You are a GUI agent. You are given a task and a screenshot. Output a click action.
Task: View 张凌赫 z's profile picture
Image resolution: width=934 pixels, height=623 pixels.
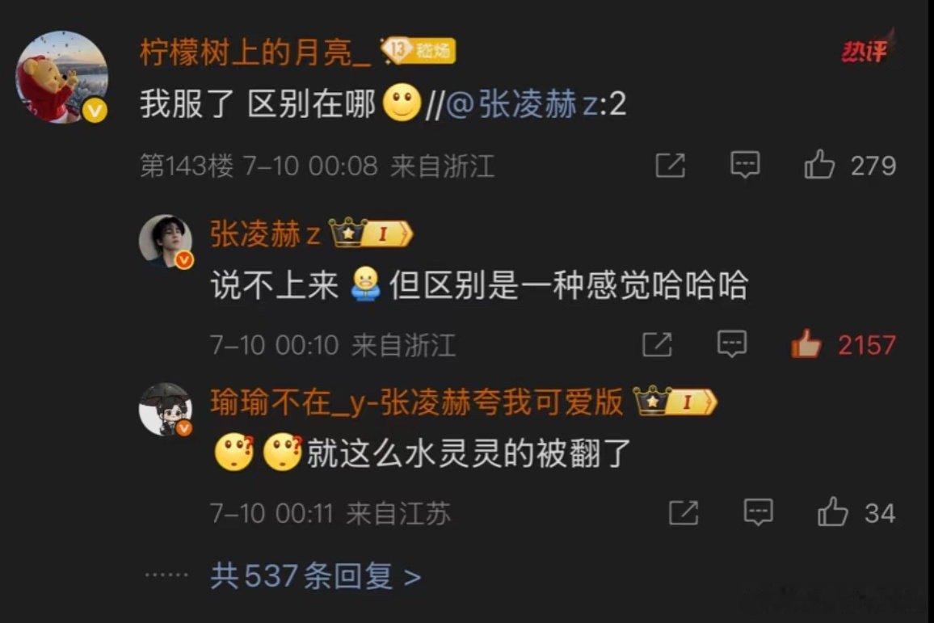coord(166,241)
